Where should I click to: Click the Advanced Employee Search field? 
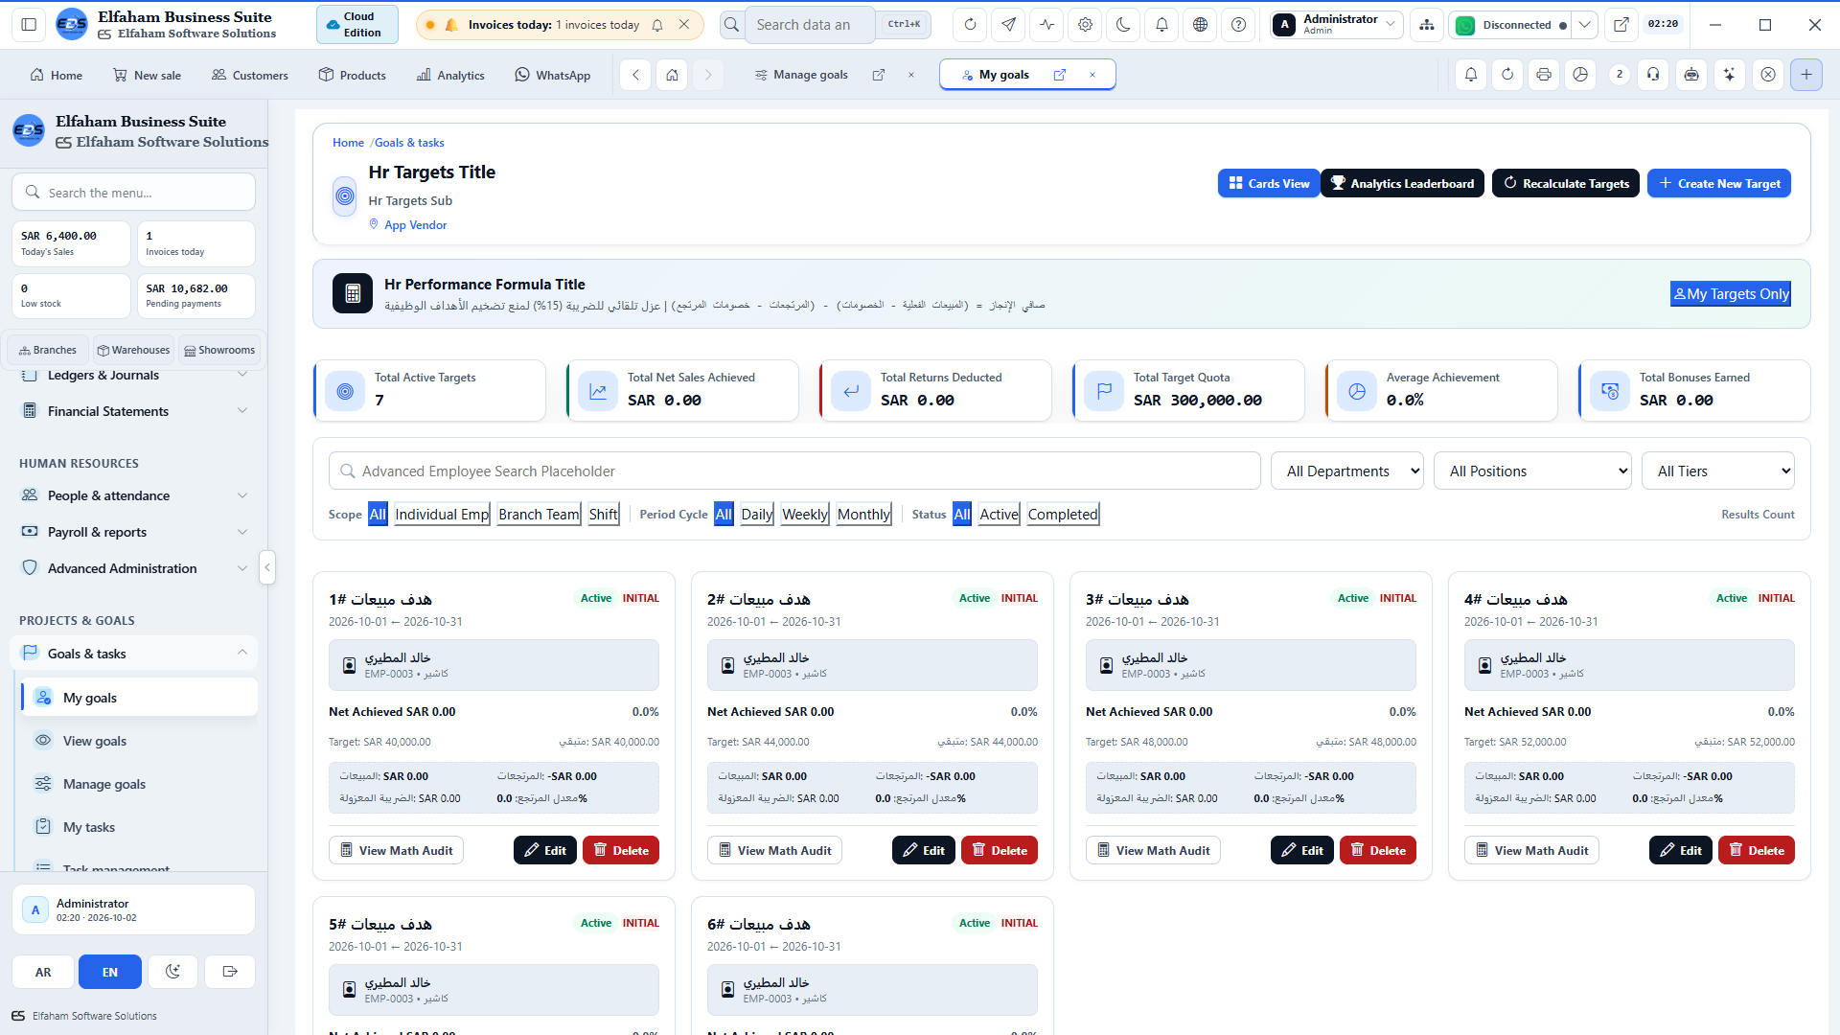[794, 471]
